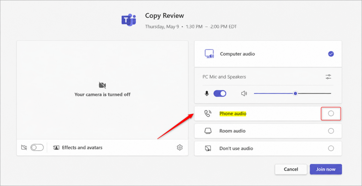Screen dimensions: 362x186
Task: Click Your camera is turned off message
Action: coord(102,95)
